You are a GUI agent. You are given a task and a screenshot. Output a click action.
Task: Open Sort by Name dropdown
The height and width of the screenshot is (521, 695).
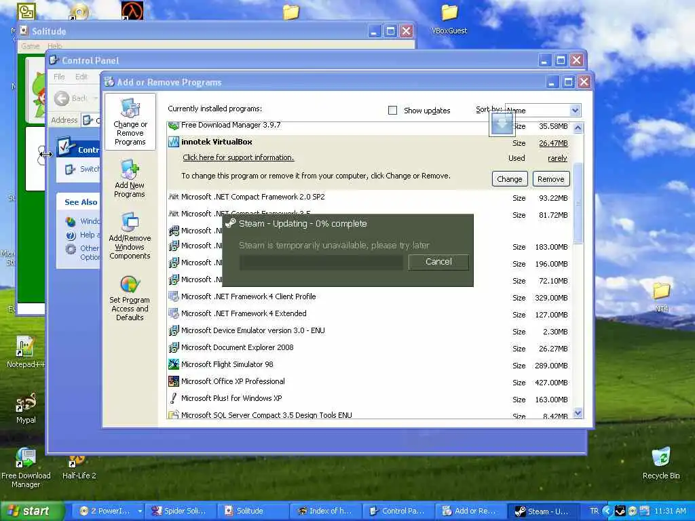click(575, 110)
